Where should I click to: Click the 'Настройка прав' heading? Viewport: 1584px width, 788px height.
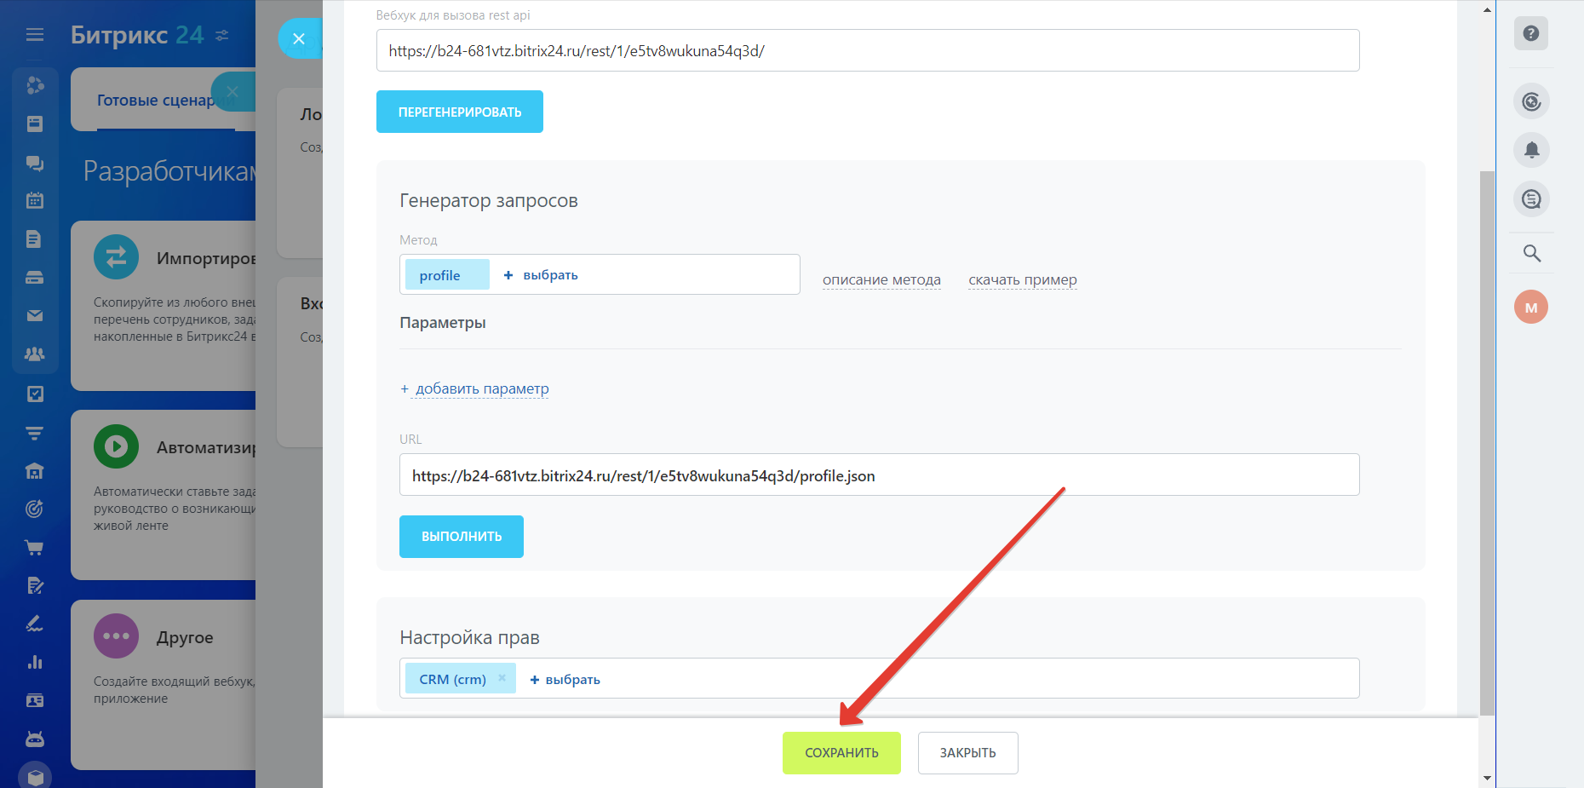(469, 638)
